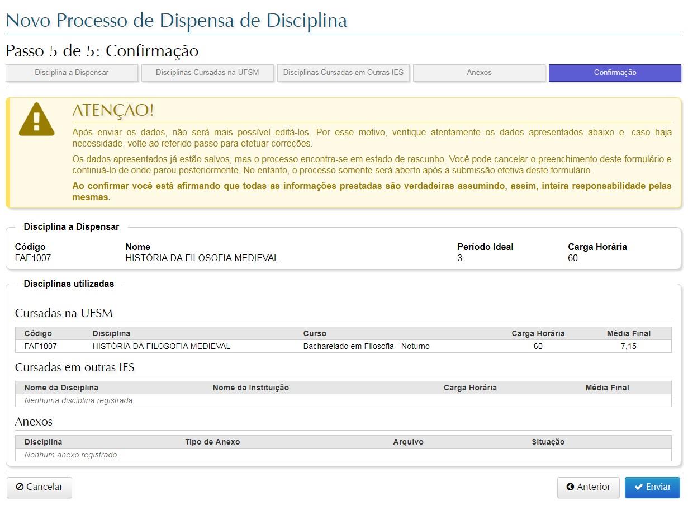The height and width of the screenshot is (505, 688).
Task: Click the active Confirmação step tab
Action: click(615, 73)
